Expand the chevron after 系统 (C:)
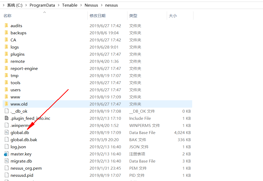 [26, 5]
